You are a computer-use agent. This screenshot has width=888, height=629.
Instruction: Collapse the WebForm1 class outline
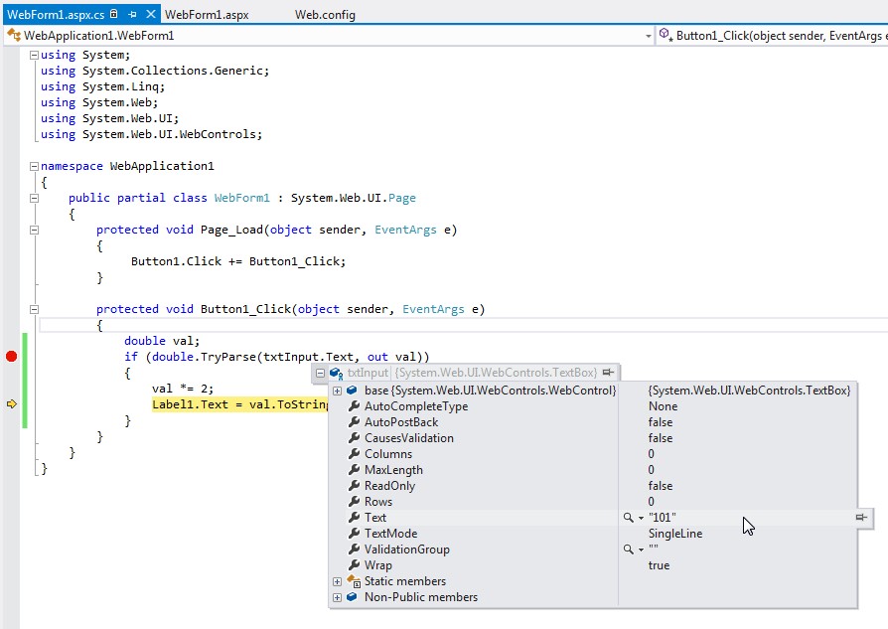pyautogui.click(x=34, y=198)
